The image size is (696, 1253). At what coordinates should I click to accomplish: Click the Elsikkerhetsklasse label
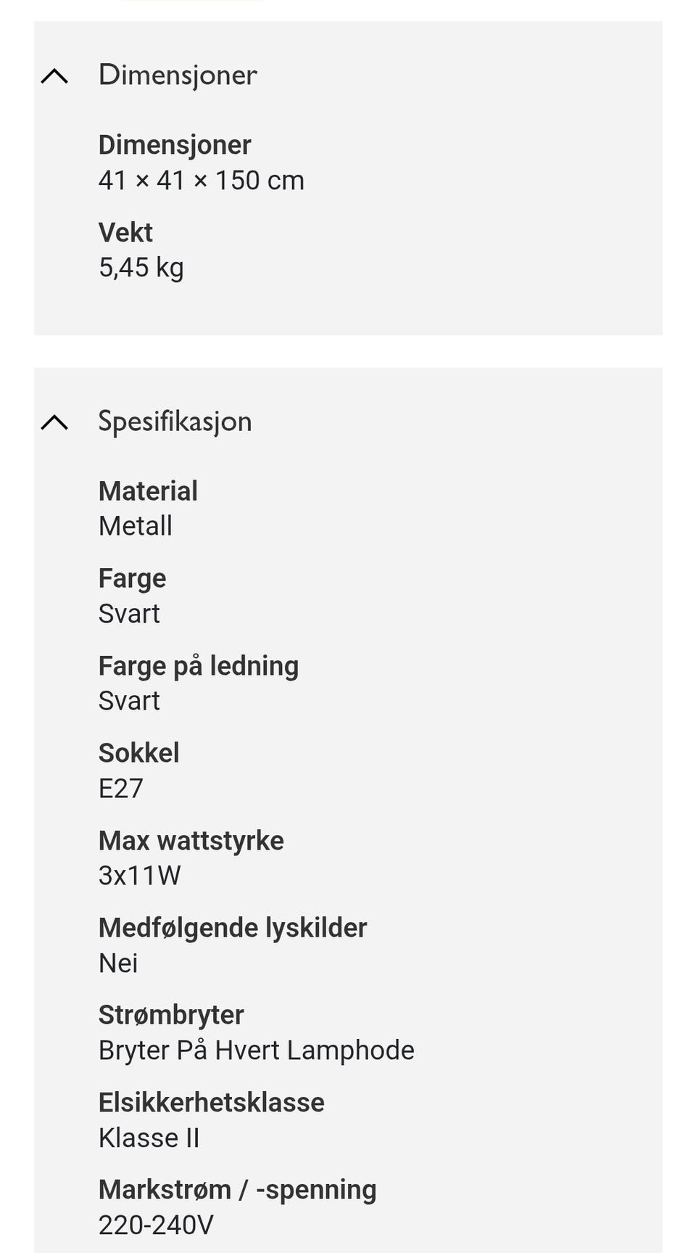click(212, 1103)
